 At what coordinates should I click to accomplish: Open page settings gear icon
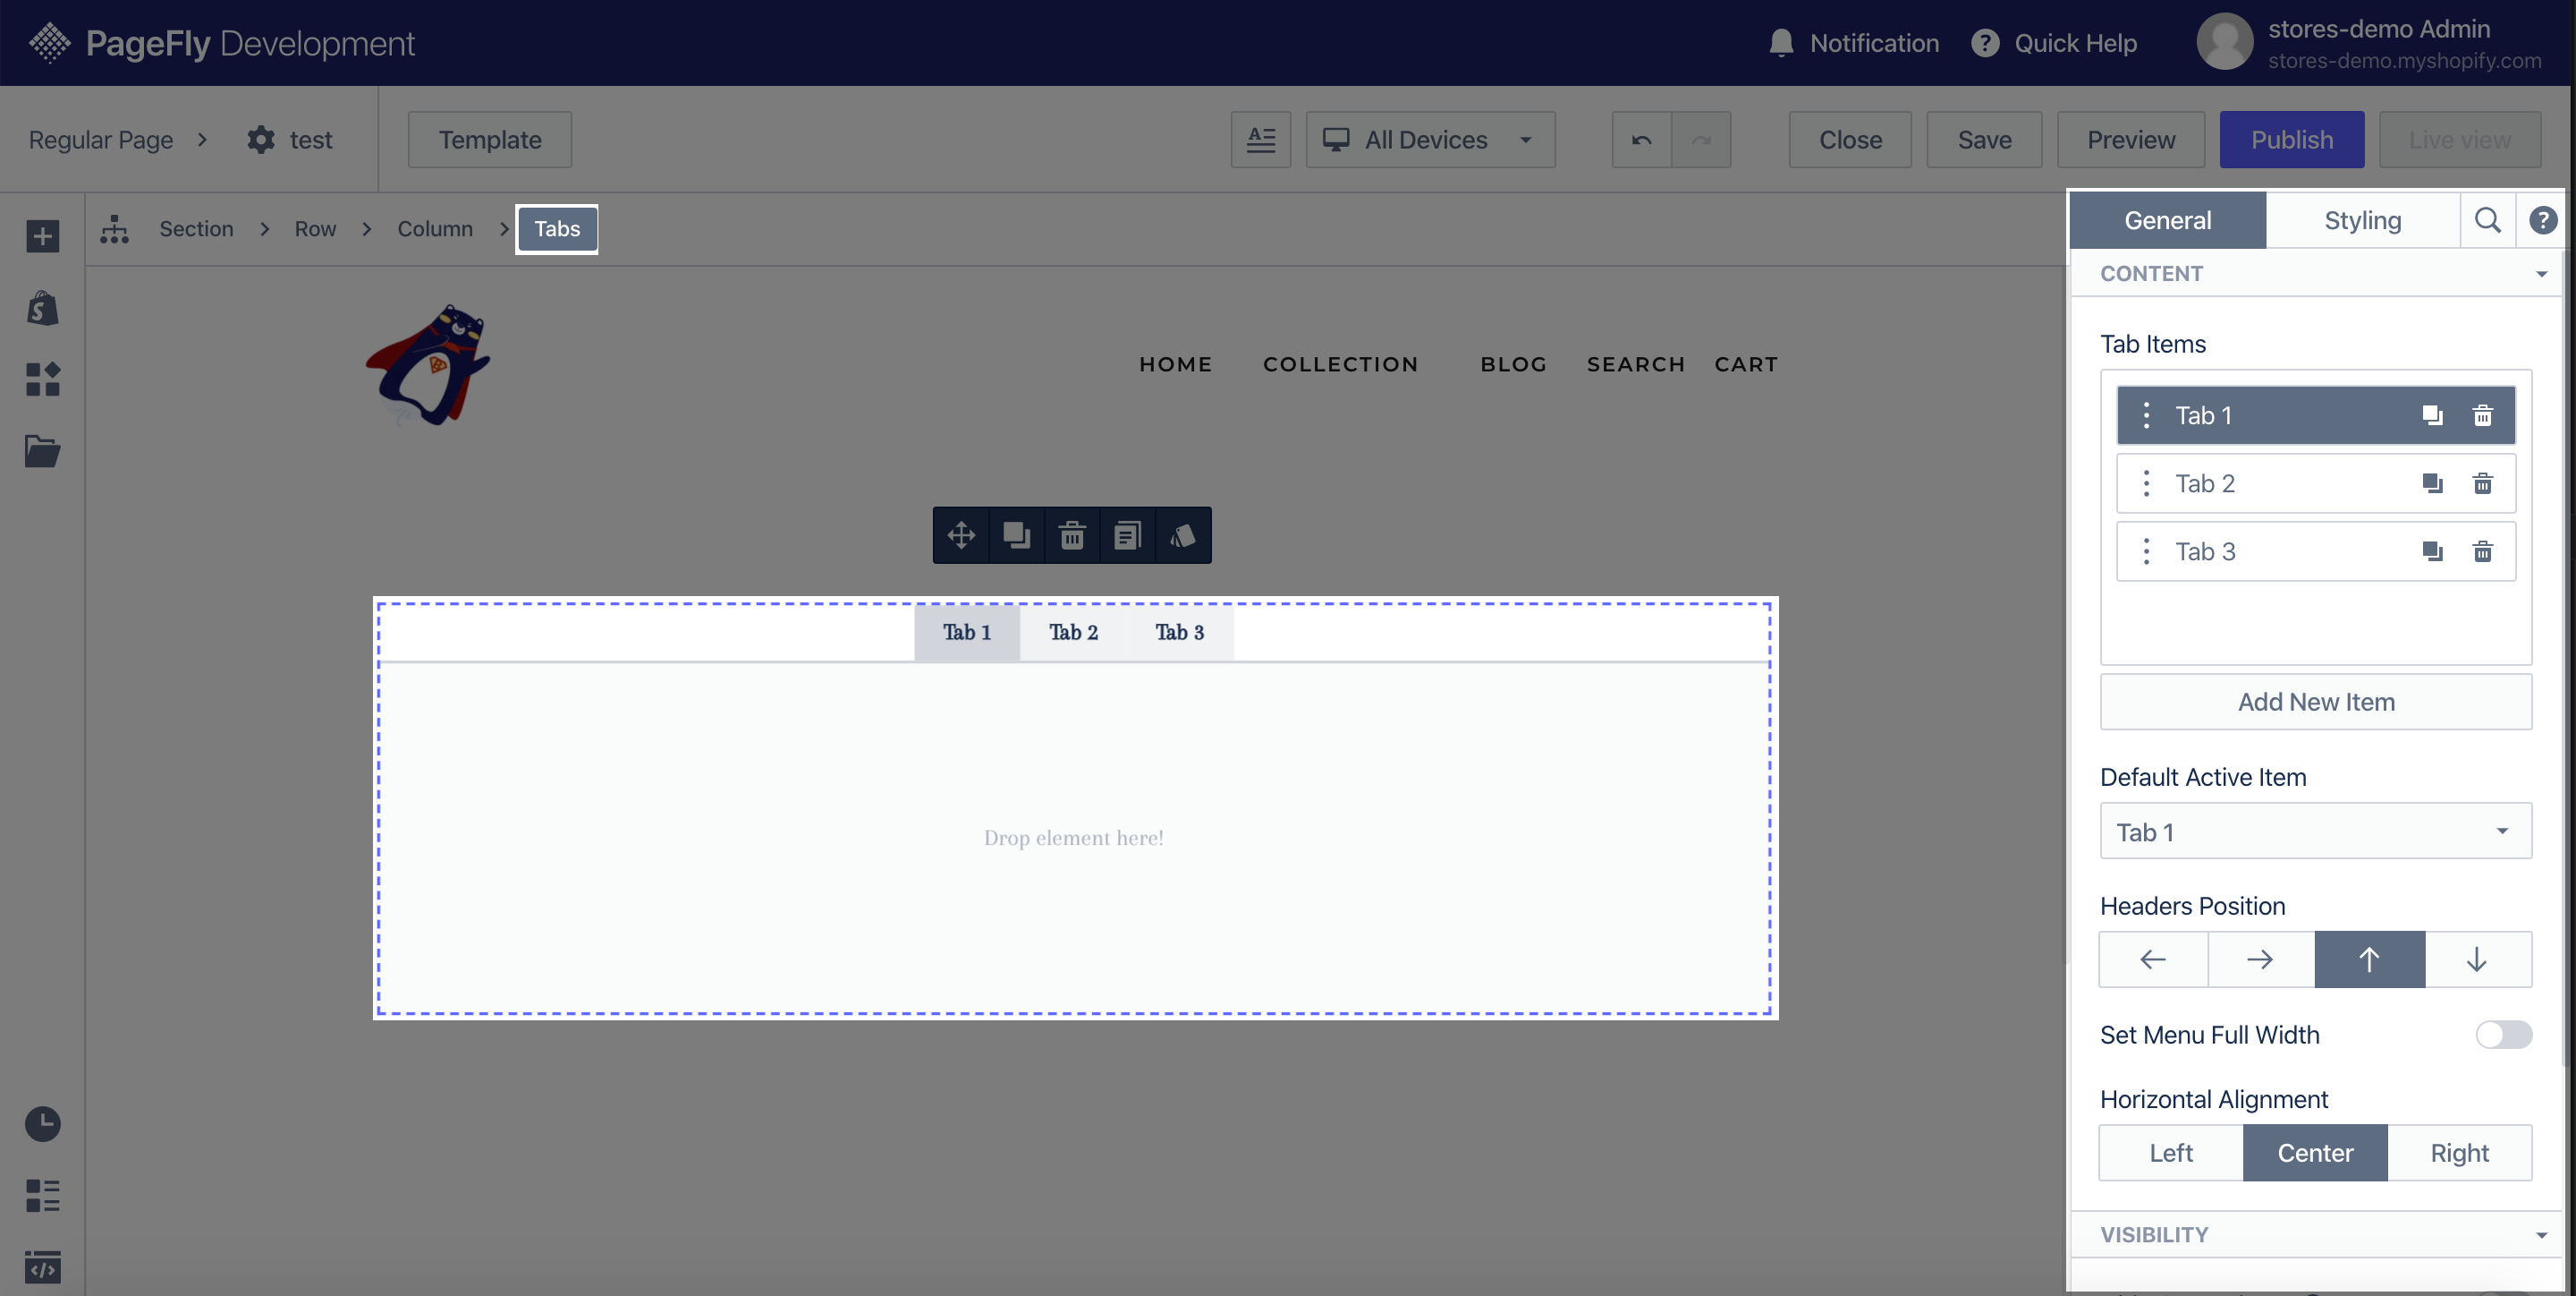pyautogui.click(x=261, y=141)
